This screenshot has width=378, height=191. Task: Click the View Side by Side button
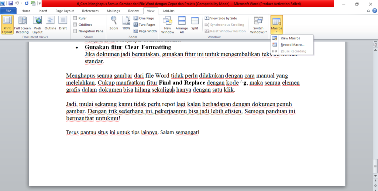223,18
